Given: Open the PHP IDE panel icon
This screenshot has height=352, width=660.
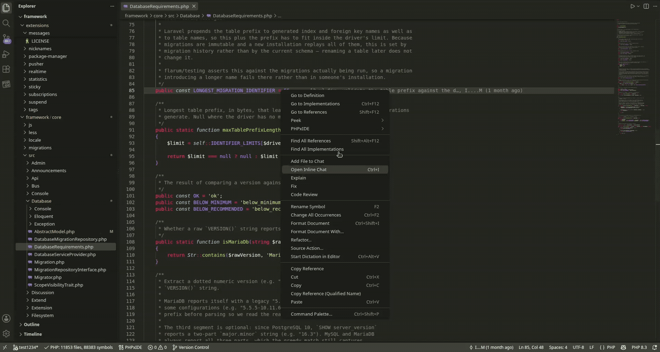Looking at the screenshot, I should click(x=6, y=85).
